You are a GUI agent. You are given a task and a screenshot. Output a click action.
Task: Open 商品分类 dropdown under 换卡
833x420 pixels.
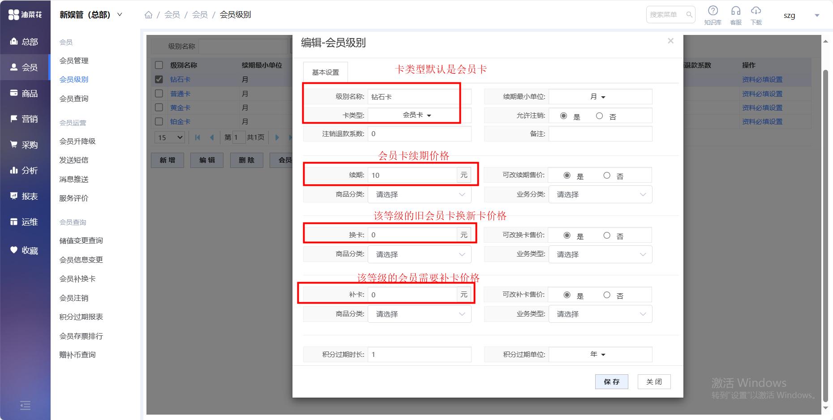(x=420, y=254)
